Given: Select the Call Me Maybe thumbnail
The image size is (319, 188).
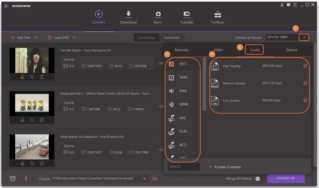Looking at the screenshot, I should coord(32,60).
